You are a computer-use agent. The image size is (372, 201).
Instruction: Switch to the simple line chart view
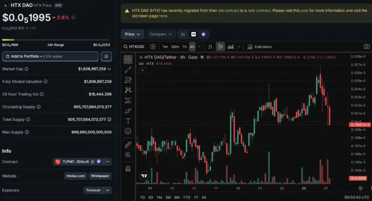[x=183, y=34]
